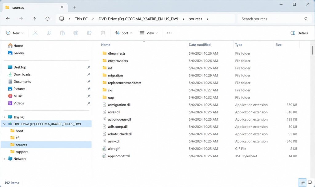Click the pin icon next to Desktop
The width and height of the screenshot is (315, 187).
click(x=89, y=67)
